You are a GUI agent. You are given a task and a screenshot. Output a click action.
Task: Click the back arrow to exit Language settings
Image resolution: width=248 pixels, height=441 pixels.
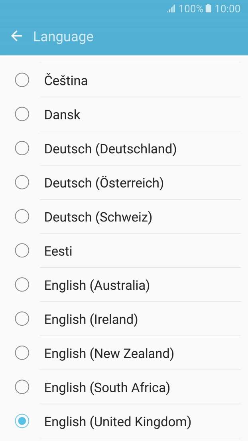point(16,36)
